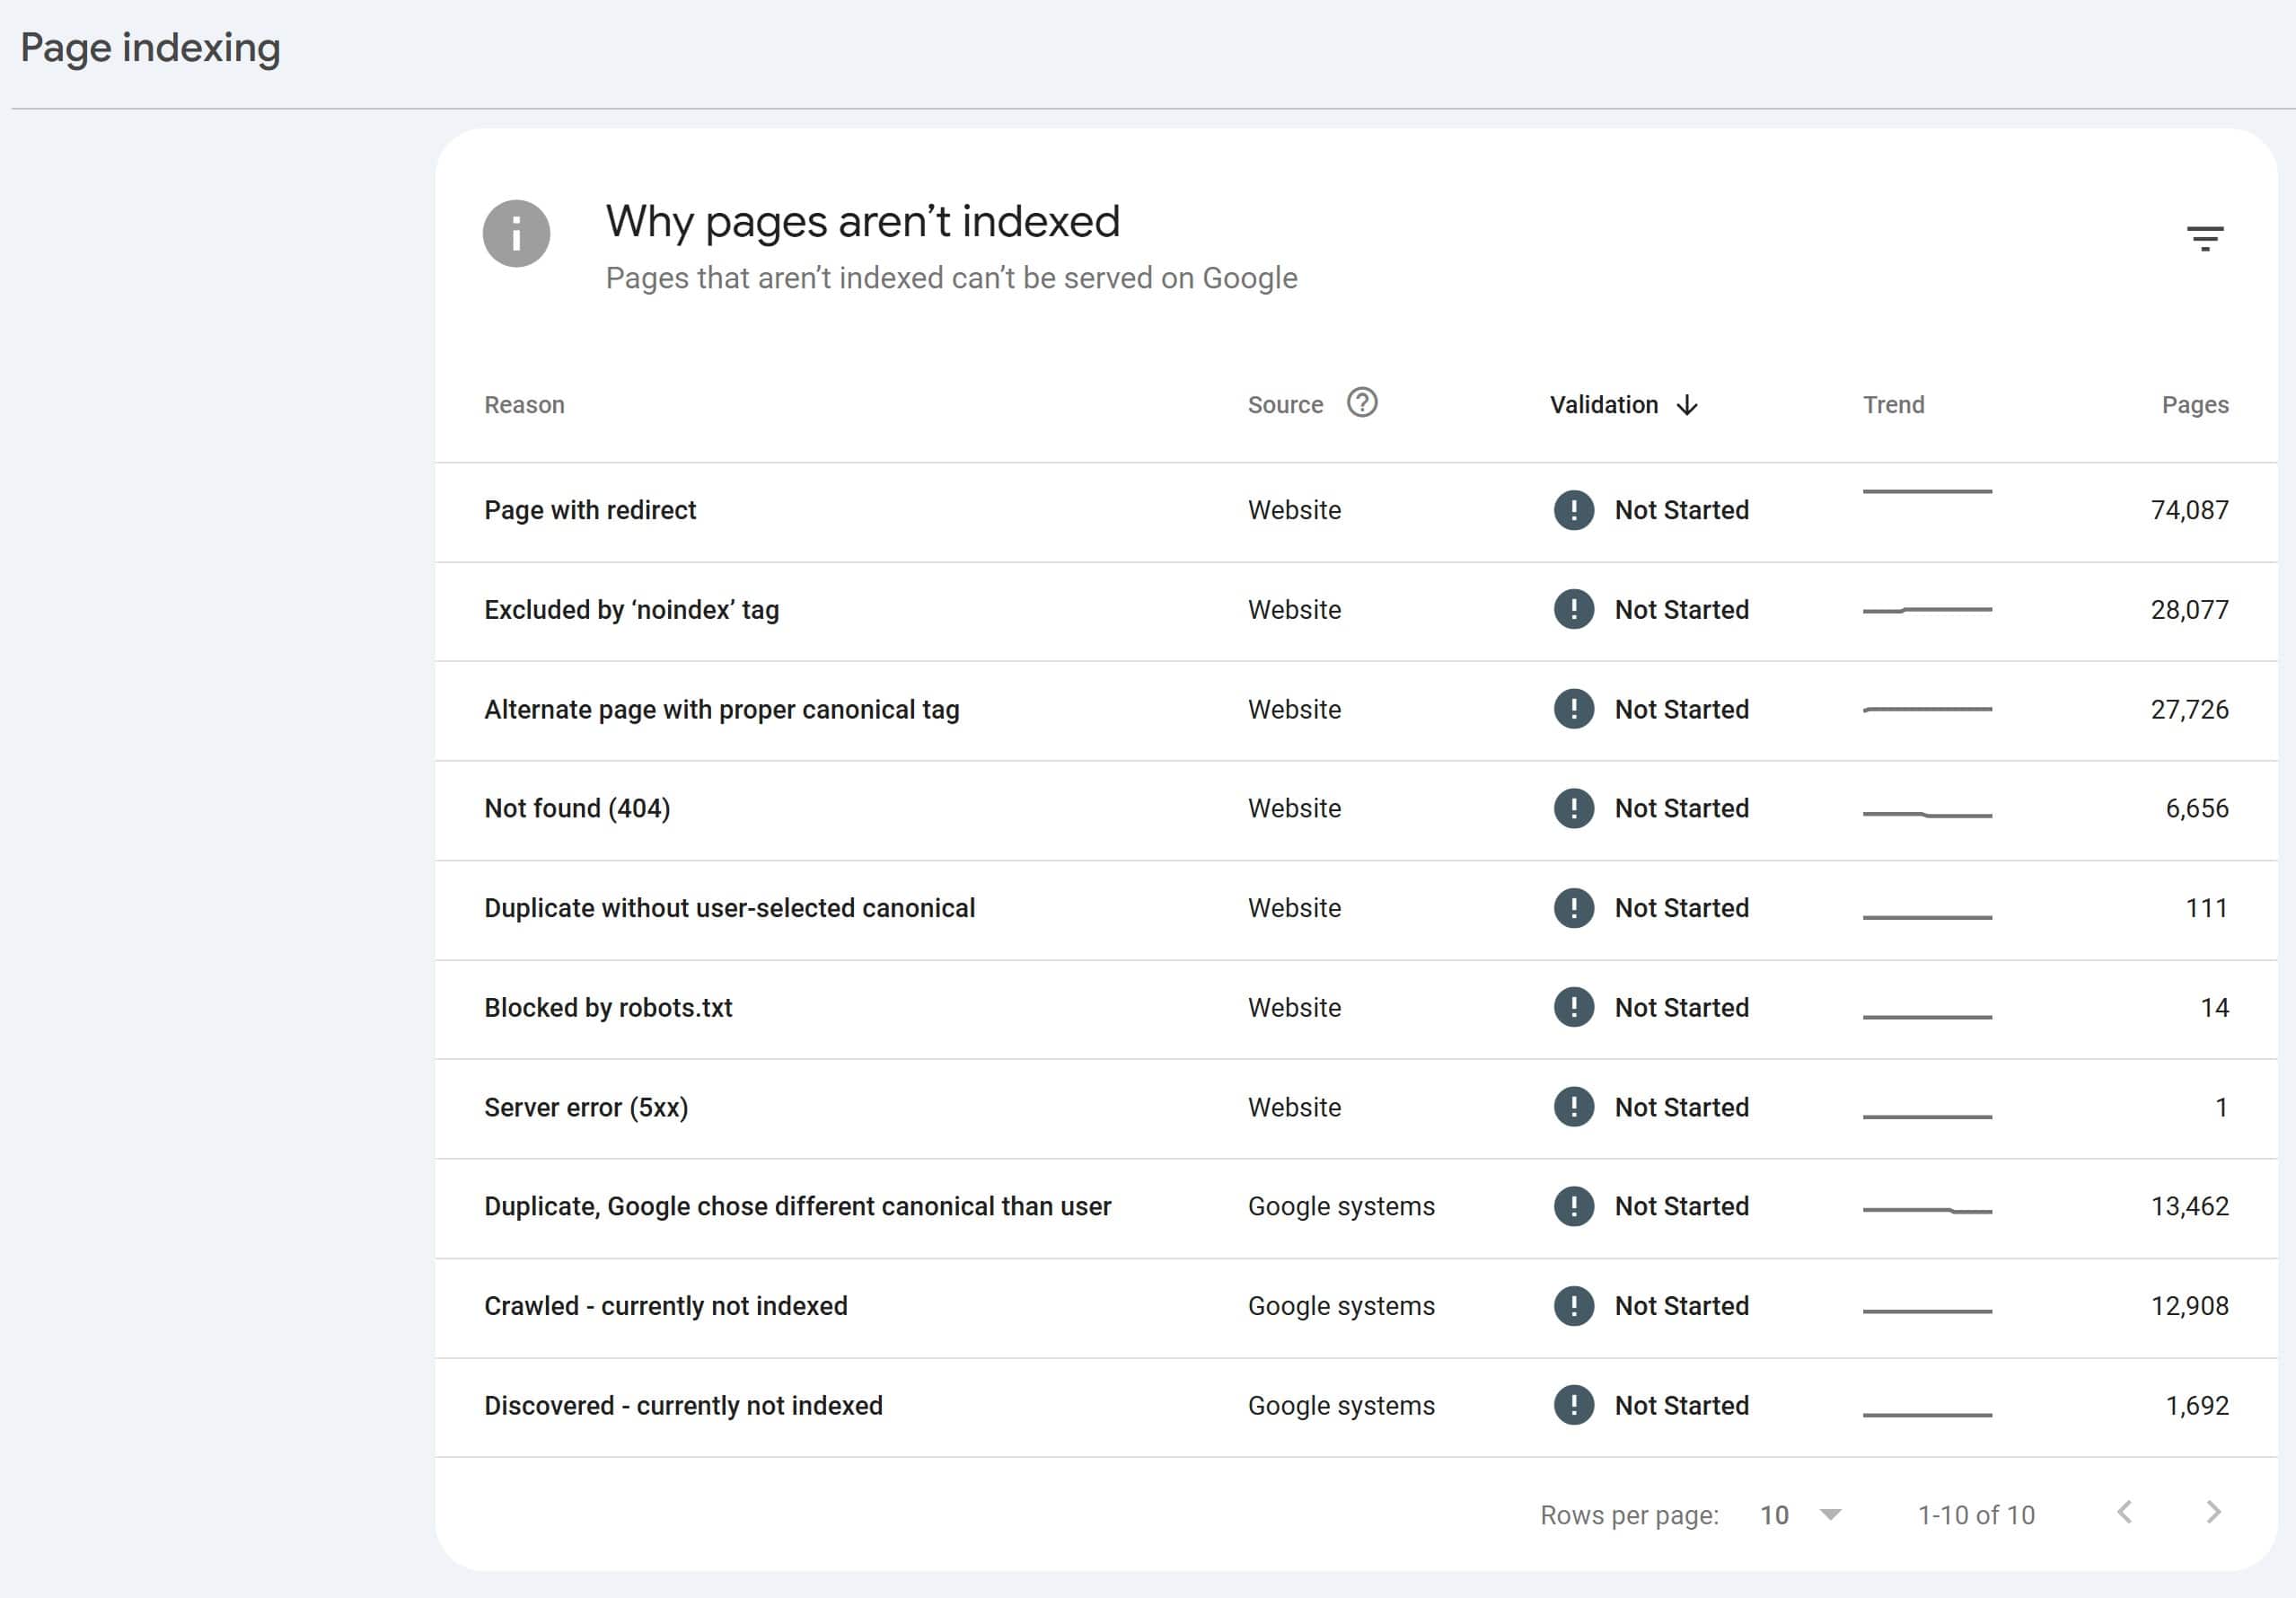
Task: Open Duplicate, Google chose different canonical row
Action: (x=797, y=1206)
